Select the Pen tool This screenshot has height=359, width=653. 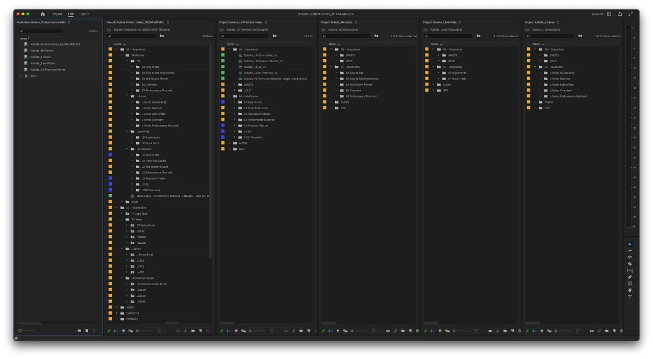630,277
